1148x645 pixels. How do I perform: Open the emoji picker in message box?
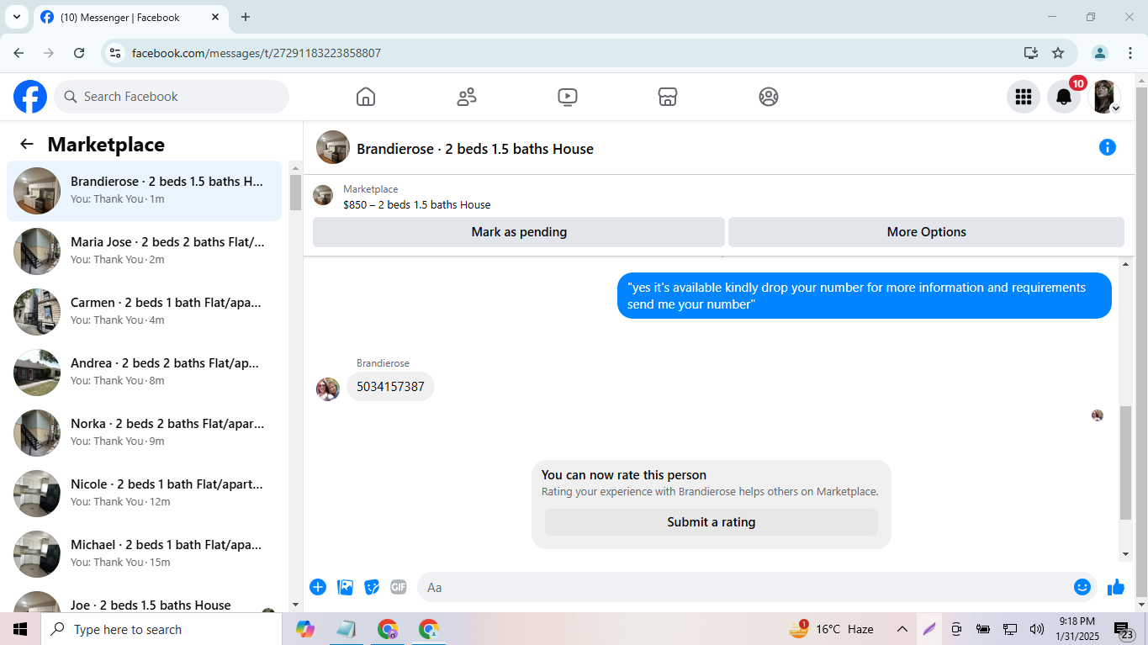[x=1082, y=587]
